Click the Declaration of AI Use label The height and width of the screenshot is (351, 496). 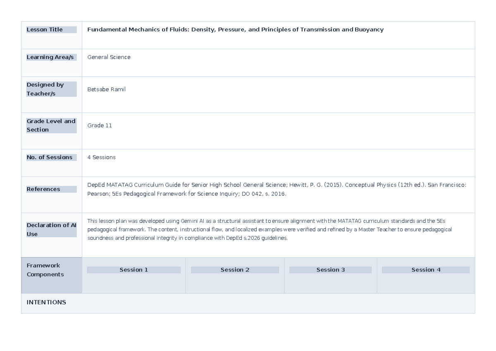[52, 229]
